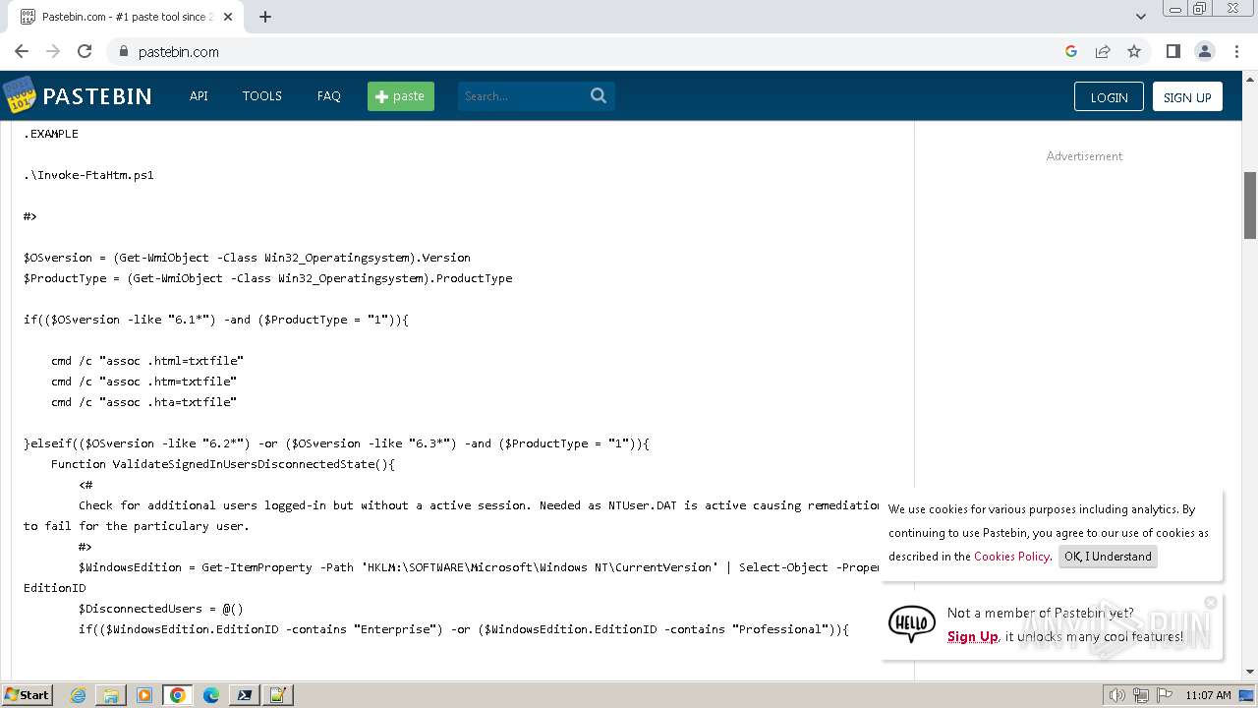Click the share page icon
The width and height of the screenshot is (1258, 708).
click(1103, 51)
